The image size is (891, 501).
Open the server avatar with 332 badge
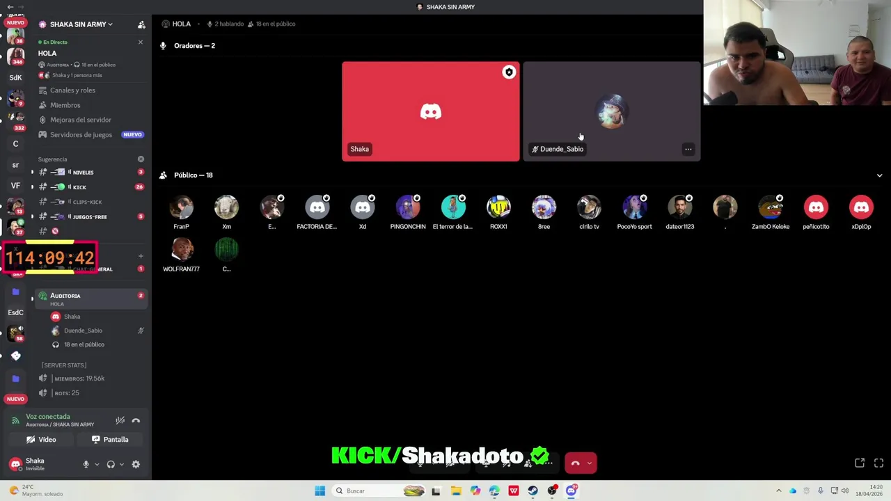click(x=15, y=121)
